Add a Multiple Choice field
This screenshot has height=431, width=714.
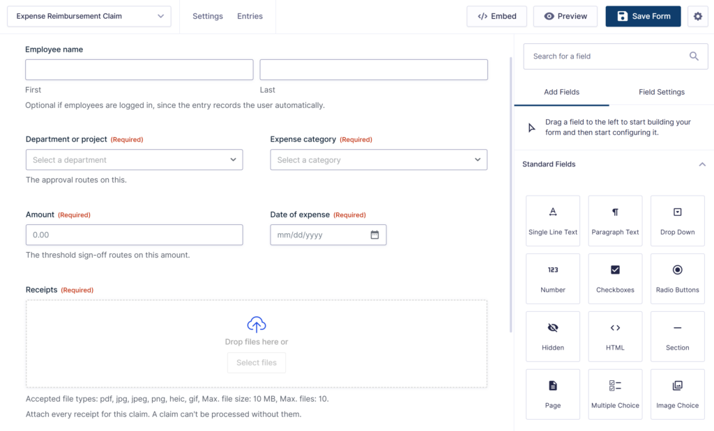[x=615, y=394]
